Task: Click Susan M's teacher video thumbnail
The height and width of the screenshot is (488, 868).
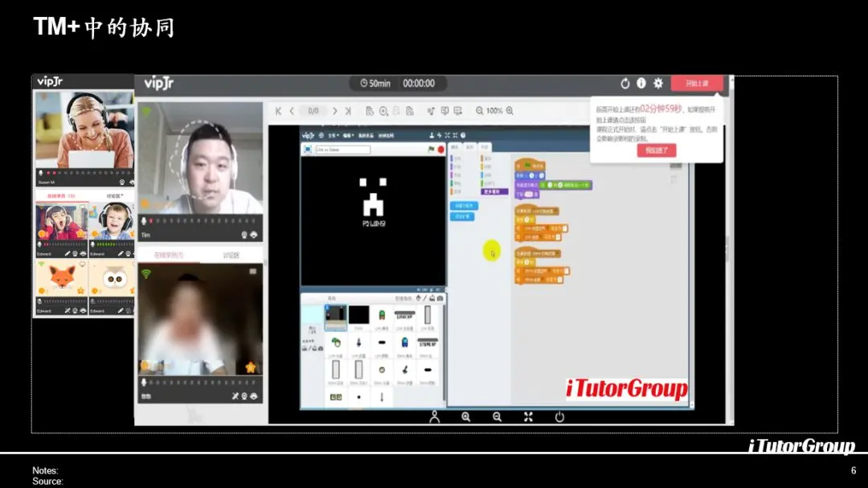Action: pyautogui.click(x=84, y=130)
